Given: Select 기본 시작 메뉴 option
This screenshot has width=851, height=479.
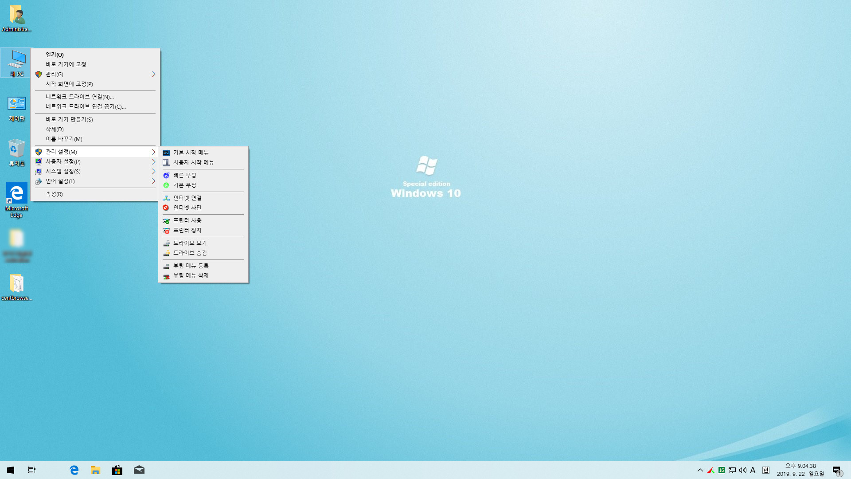Looking at the screenshot, I should (203, 153).
